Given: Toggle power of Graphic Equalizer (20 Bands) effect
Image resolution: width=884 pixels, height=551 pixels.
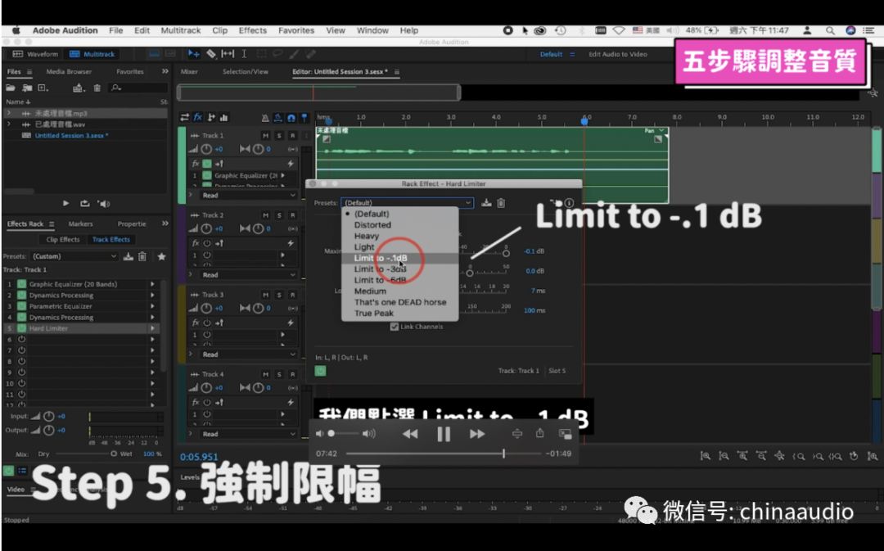Looking at the screenshot, I should [21, 284].
